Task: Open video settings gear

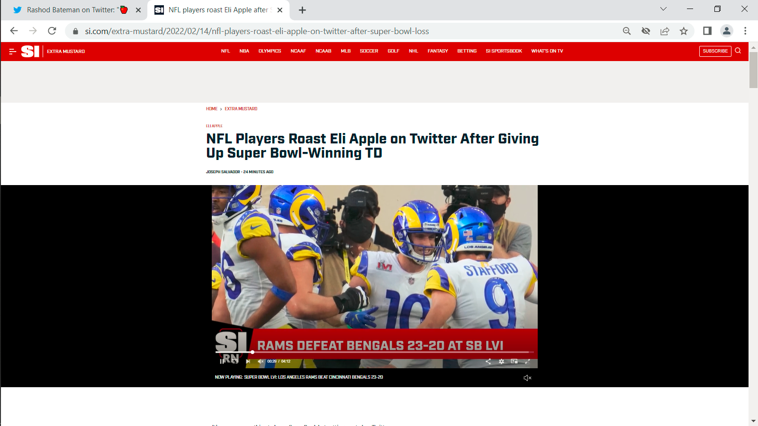Action: [x=501, y=361]
